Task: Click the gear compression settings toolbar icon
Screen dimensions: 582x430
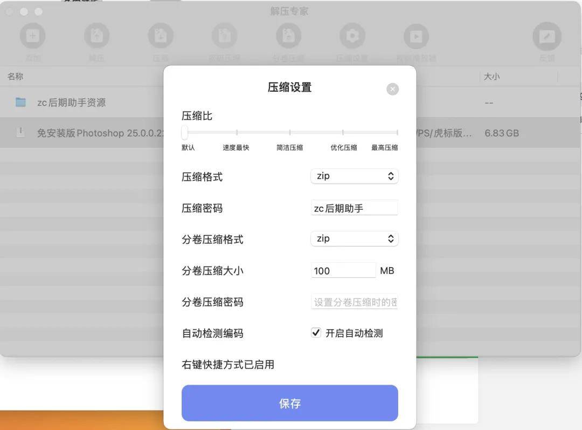Action: coord(352,36)
